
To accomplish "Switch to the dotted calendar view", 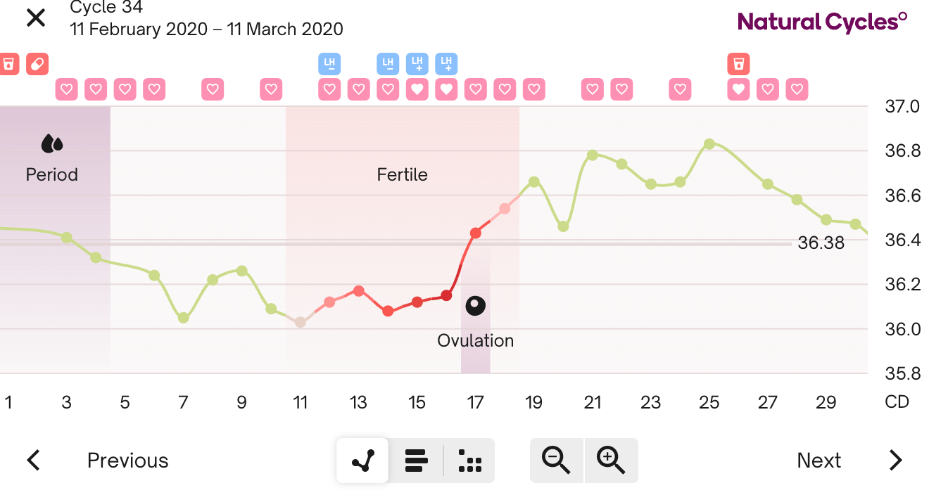I will pyautogui.click(x=469, y=461).
